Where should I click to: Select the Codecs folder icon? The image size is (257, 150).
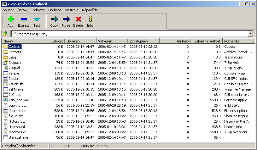pyautogui.click(x=5, y=47)
